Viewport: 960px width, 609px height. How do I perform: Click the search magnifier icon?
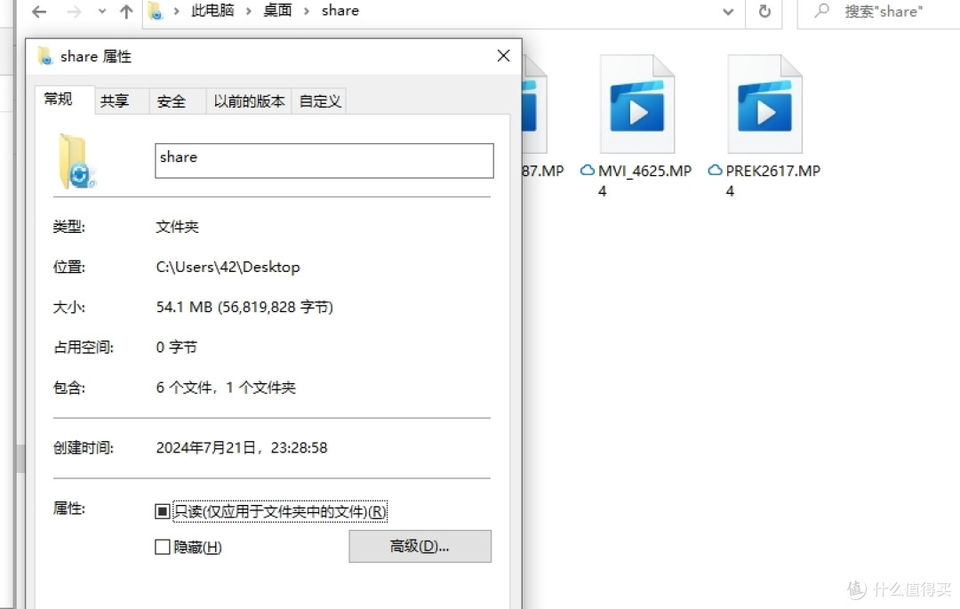pyautogui.click(x=822, y=11)
